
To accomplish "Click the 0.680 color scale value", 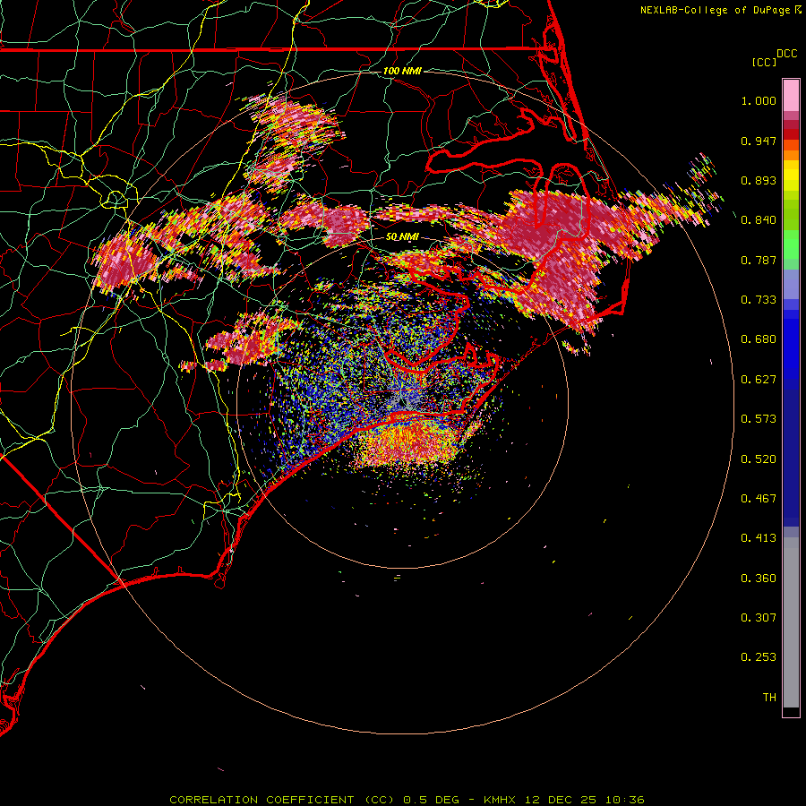I will (759, 339).
